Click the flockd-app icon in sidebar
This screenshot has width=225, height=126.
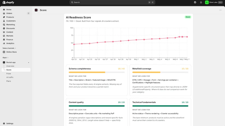click(x=4, y=62)
